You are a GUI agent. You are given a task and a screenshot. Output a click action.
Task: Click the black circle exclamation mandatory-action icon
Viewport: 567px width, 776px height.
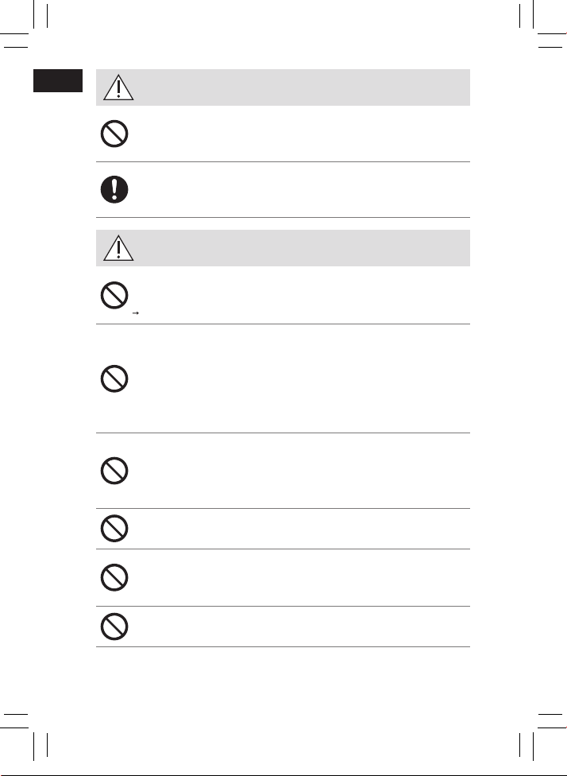click(x=114, y=189)
